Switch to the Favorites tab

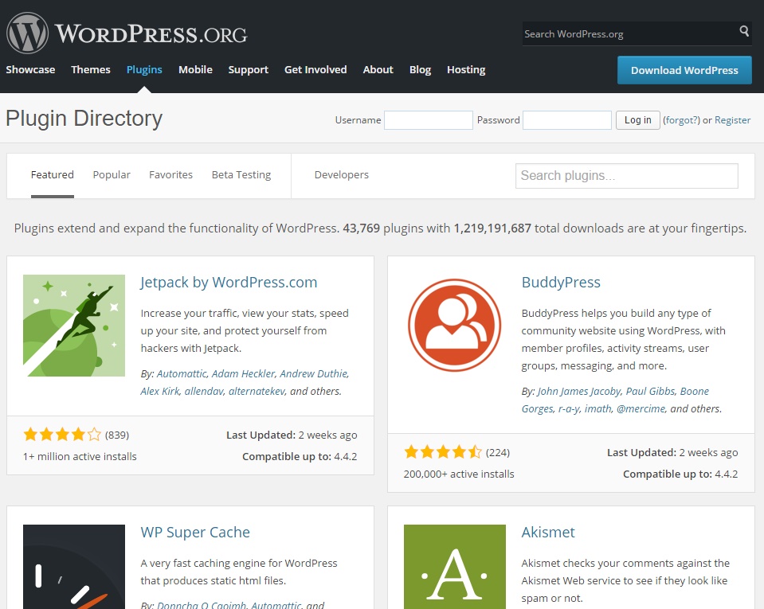click(170, 174)
